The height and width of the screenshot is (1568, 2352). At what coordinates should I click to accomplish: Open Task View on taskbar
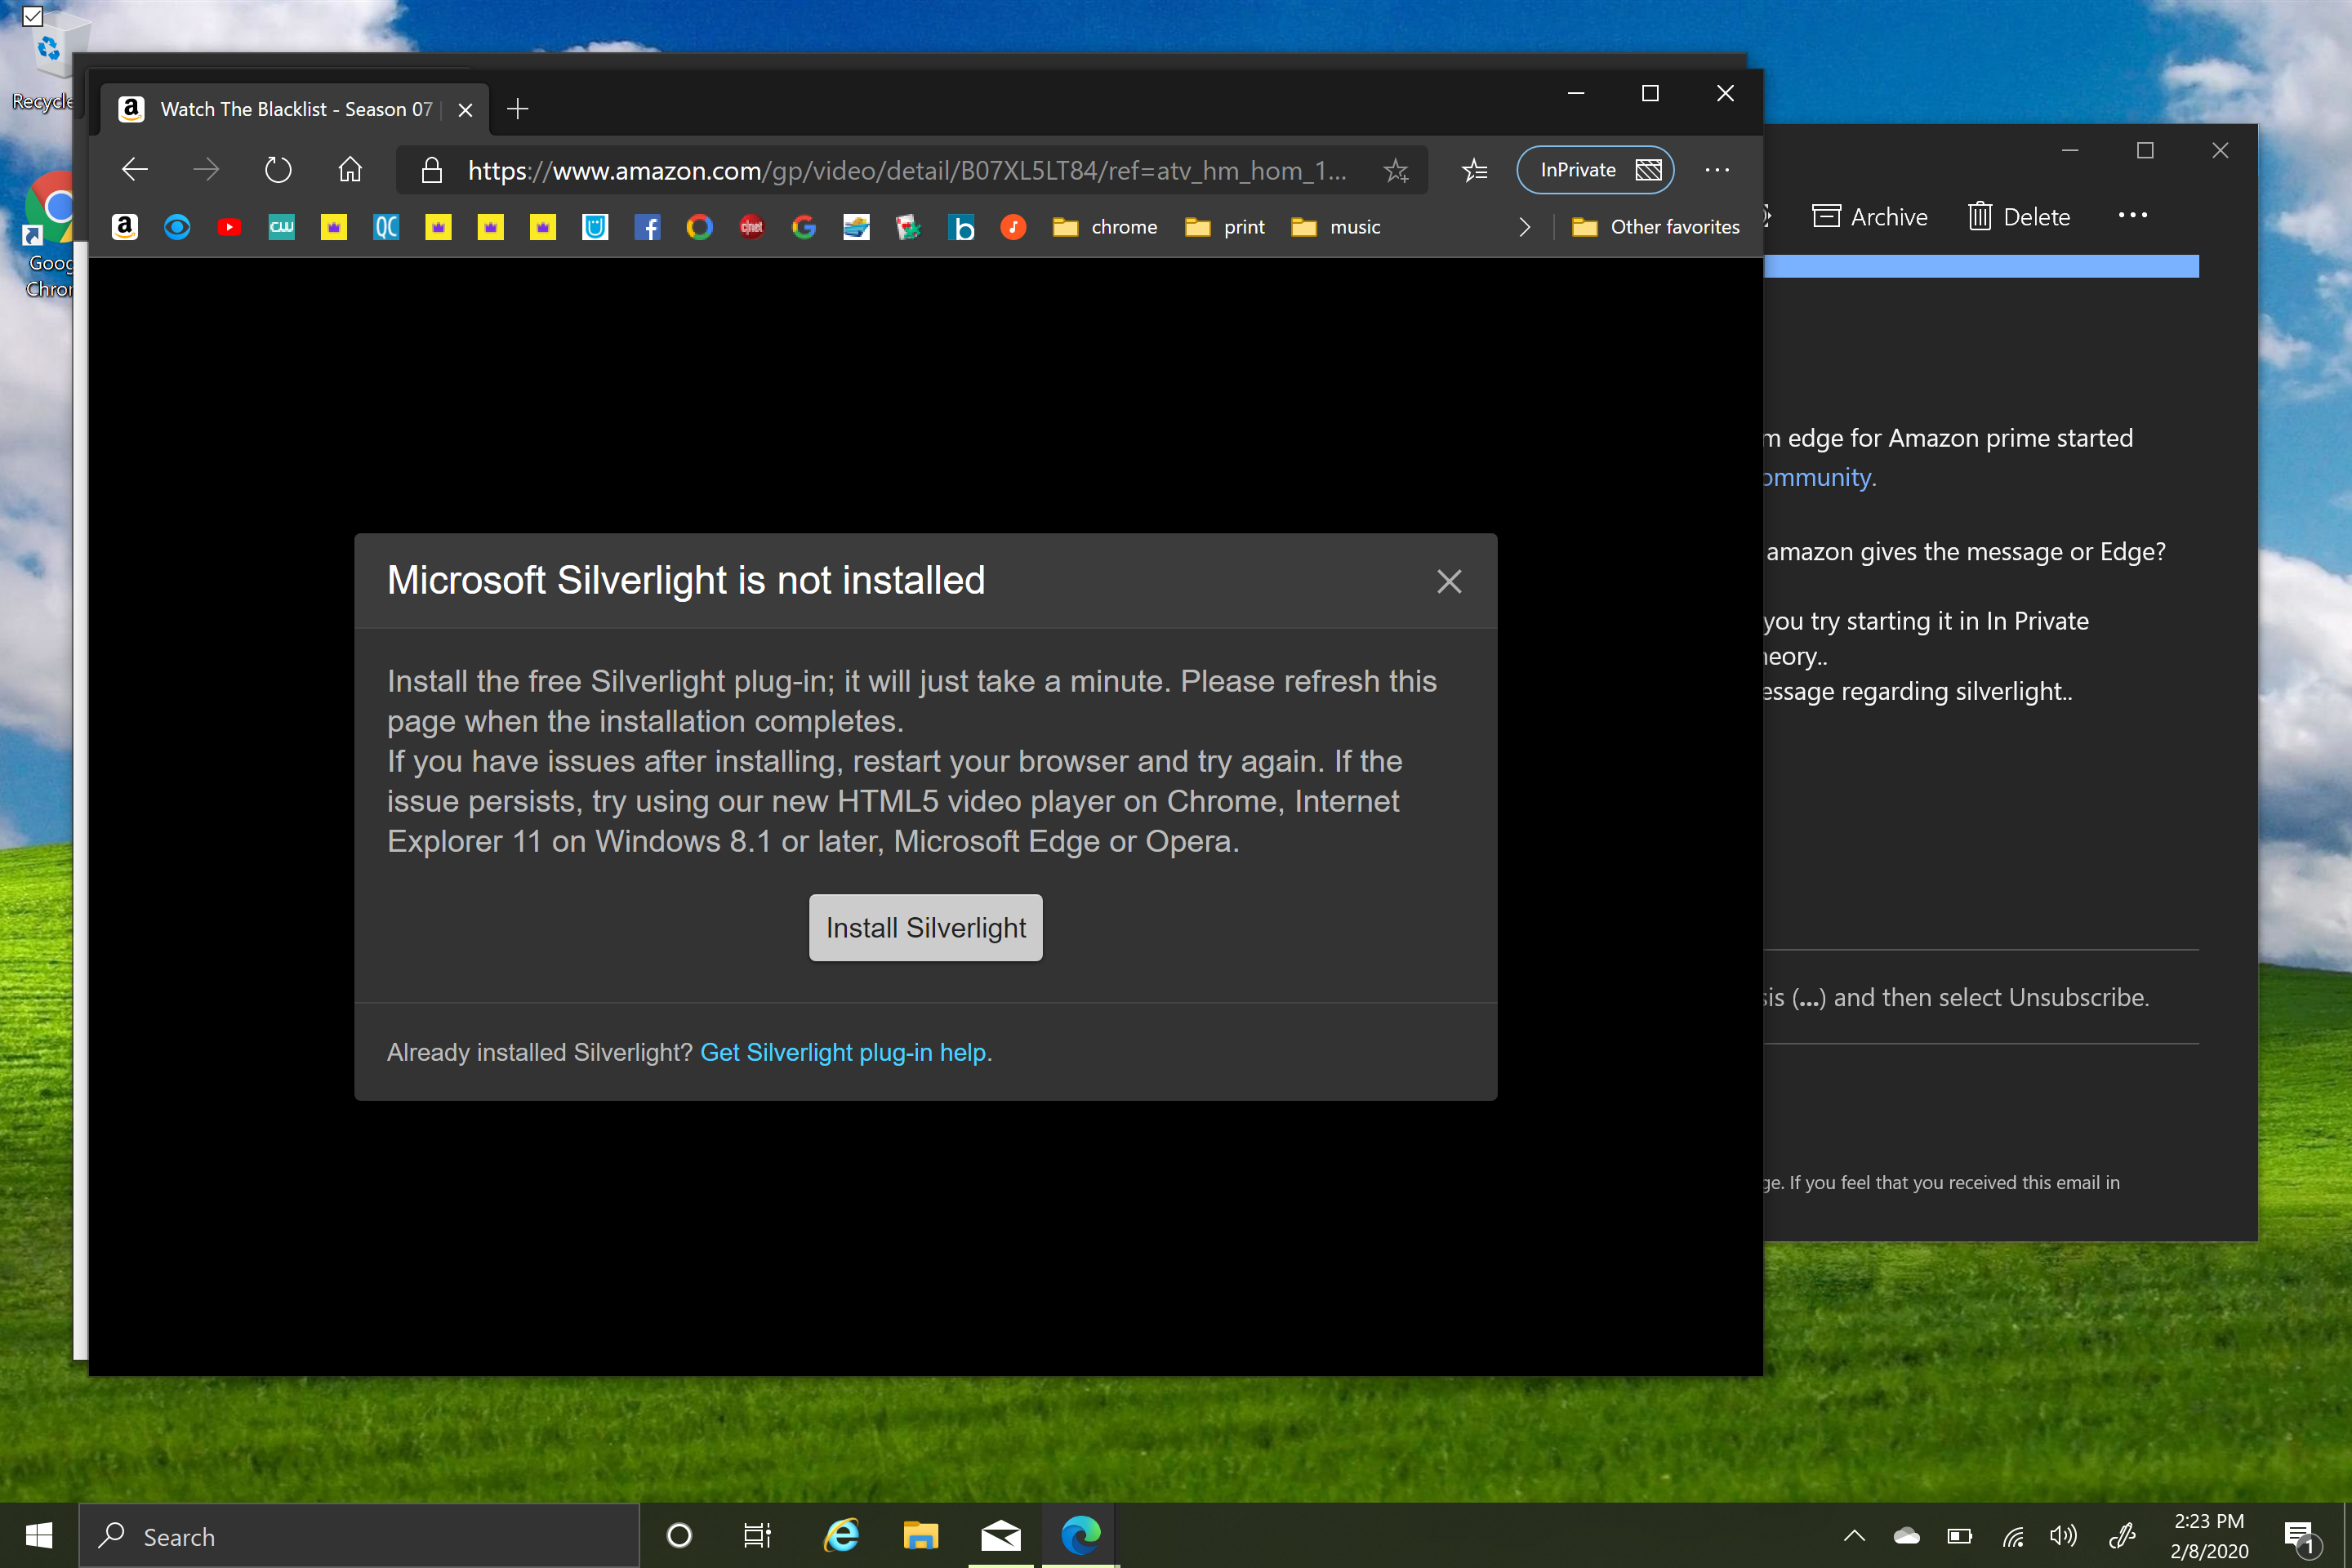[757, 1536]
